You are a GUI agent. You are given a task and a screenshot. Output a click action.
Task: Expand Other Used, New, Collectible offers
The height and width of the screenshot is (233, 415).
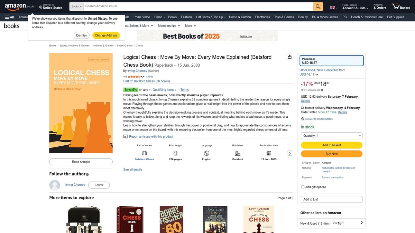(x=317, y=74)
